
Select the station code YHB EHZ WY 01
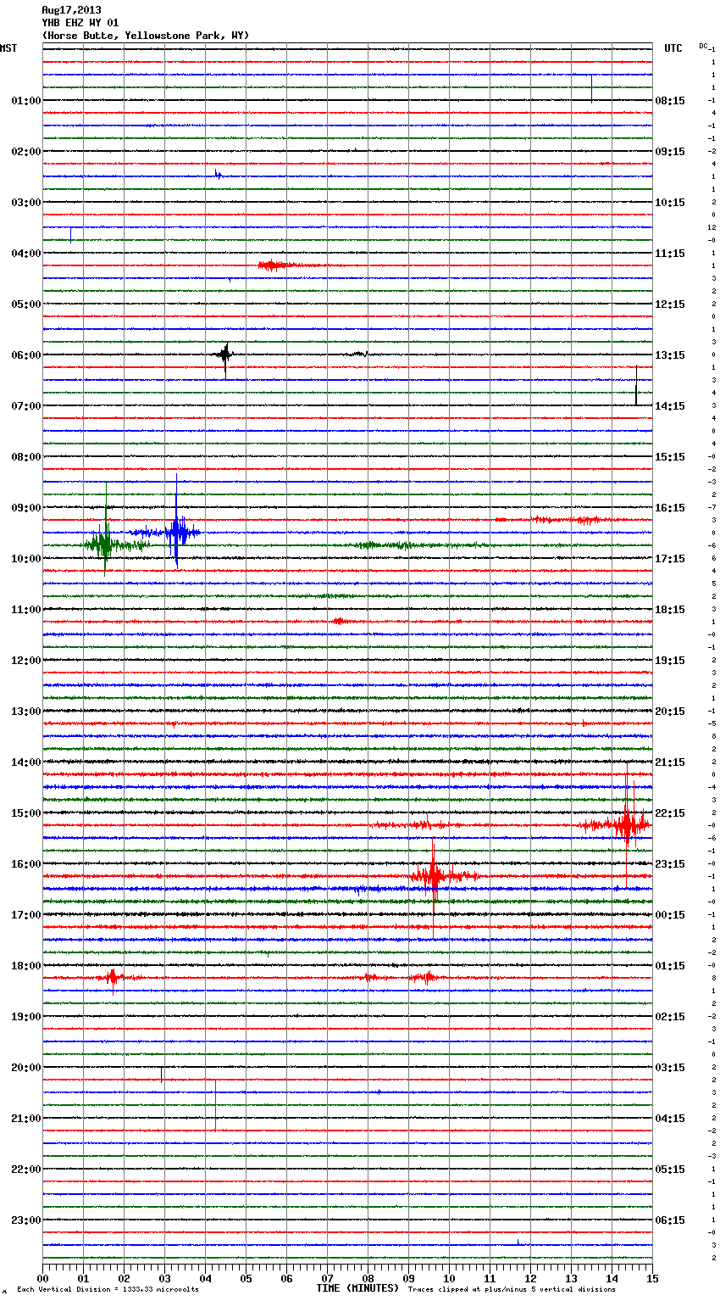point(80,23)
